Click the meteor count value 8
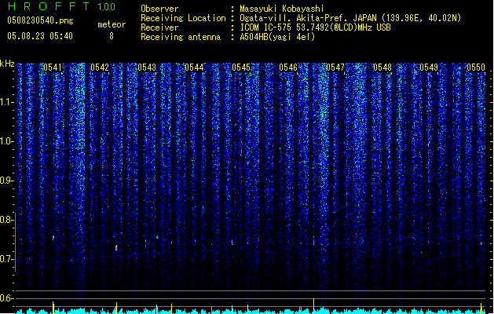This screenshot has width=494, height=314. 112,36
